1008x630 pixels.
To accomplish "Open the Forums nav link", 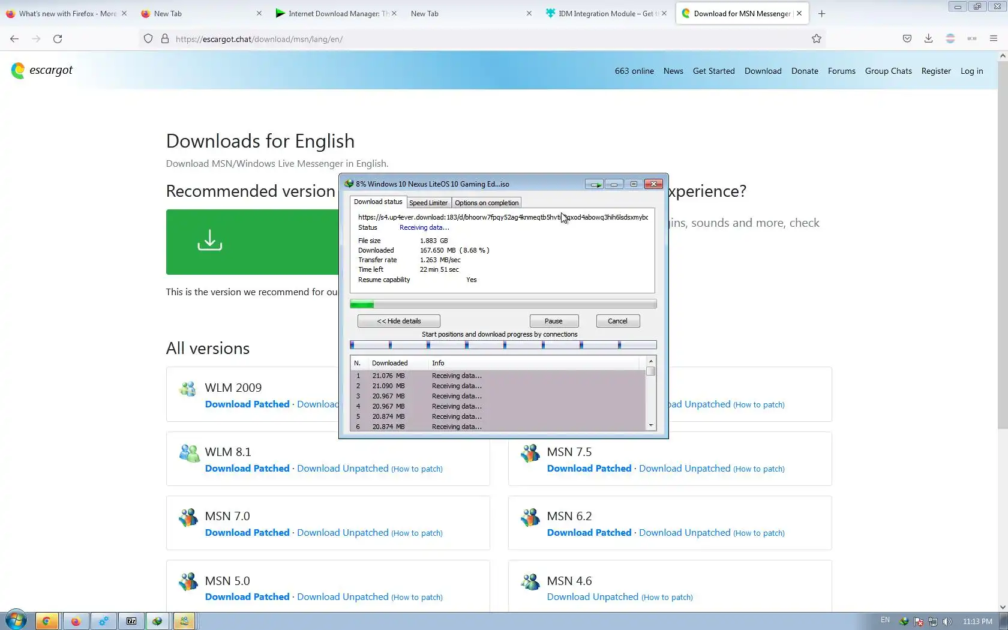I will pyautogui.click(x=842, y=71).
